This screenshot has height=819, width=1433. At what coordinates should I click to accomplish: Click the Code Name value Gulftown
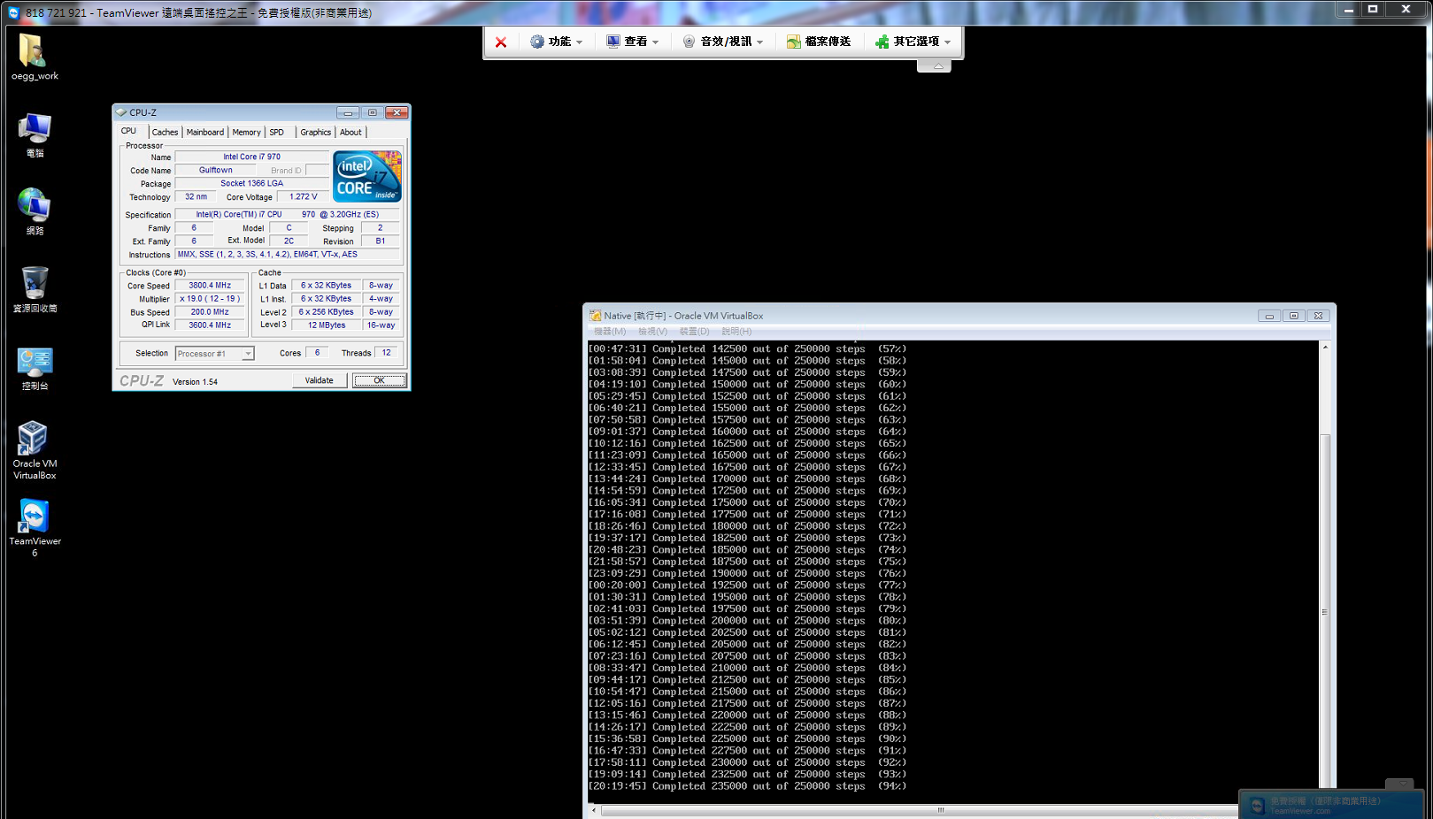216,170
